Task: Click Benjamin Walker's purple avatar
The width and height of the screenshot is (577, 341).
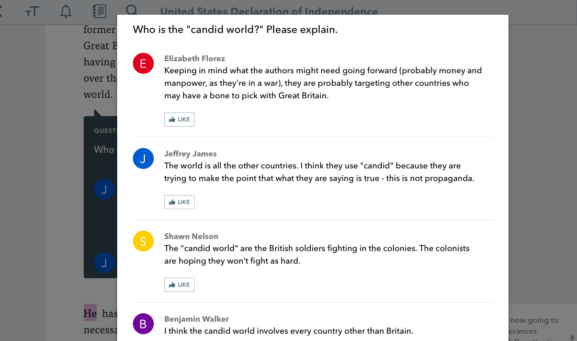Action: click(x=143, y=324)
